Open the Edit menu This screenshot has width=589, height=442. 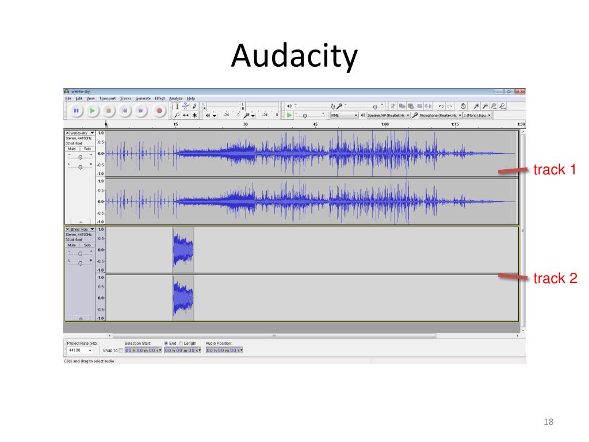[79, 98]
